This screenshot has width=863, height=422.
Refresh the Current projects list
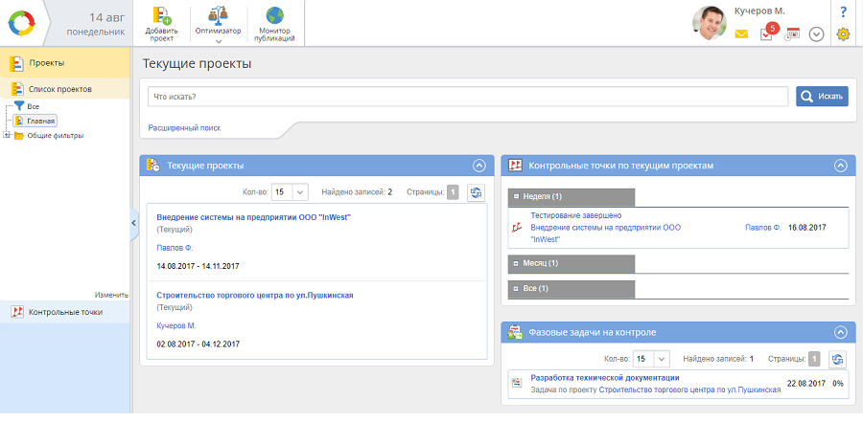pos(476,192)
